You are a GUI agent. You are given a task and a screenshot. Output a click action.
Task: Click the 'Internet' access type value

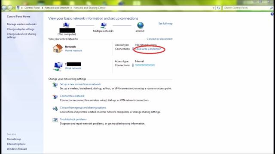[140, 61]
